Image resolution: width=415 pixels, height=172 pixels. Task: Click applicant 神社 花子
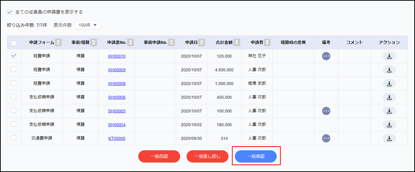(x=257, y=56)
